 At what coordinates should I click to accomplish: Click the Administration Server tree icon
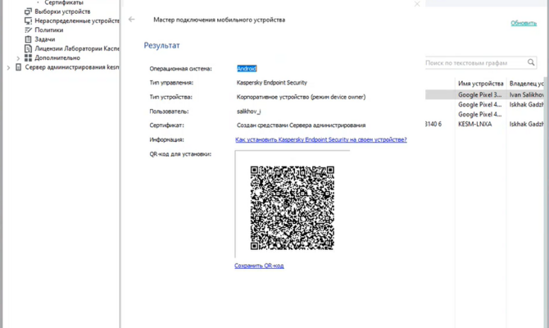point(19,67)
